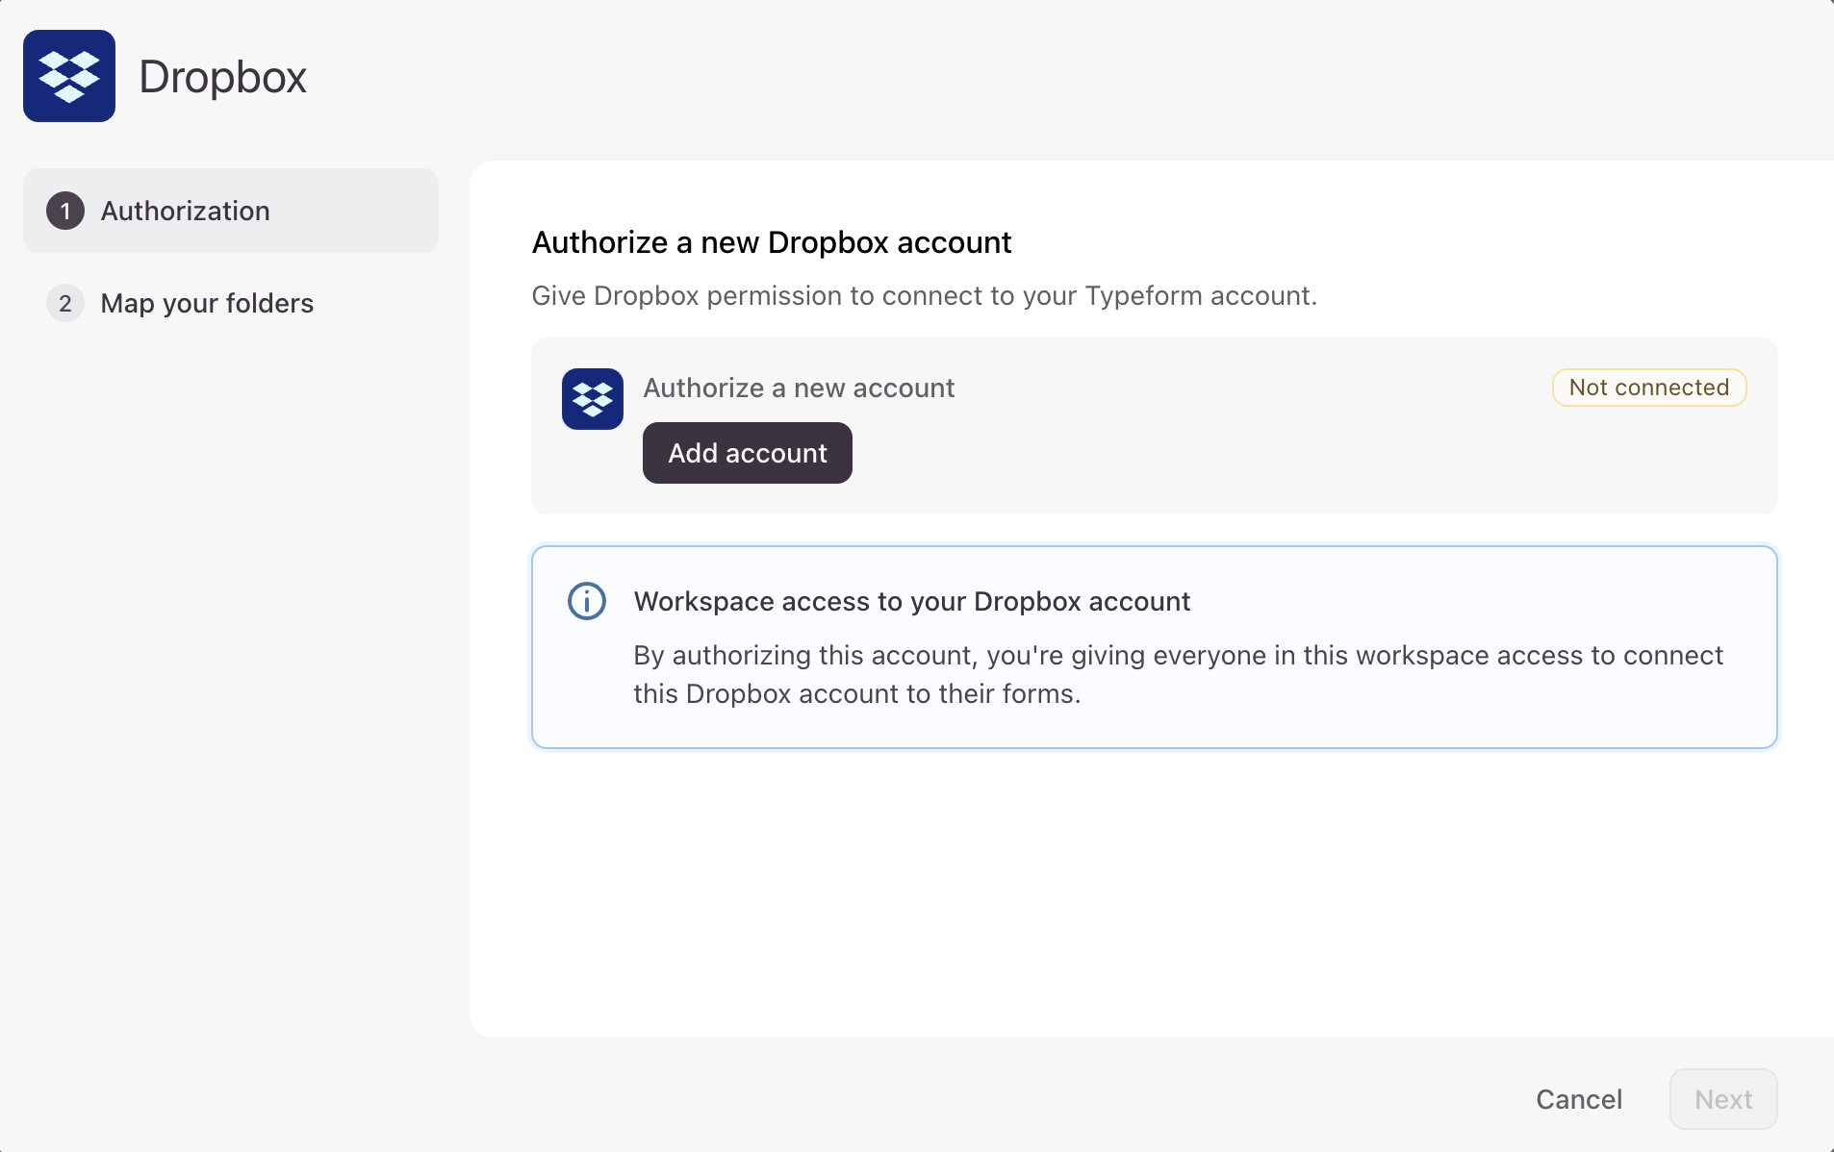This screenshot has width=1834, height=1152.
Task: Cancel the Dropbox integration setup
Action: point(1579,1099)
